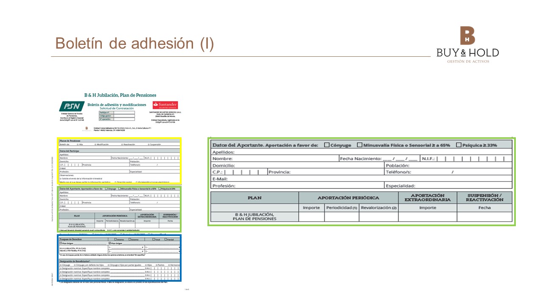Click the Provincia field in the enlarged form
Viewport: 543px width, 305px height.
[325, 172]
